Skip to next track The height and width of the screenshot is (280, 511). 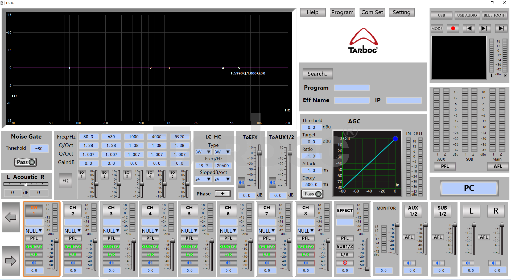[x=501, y=28]
